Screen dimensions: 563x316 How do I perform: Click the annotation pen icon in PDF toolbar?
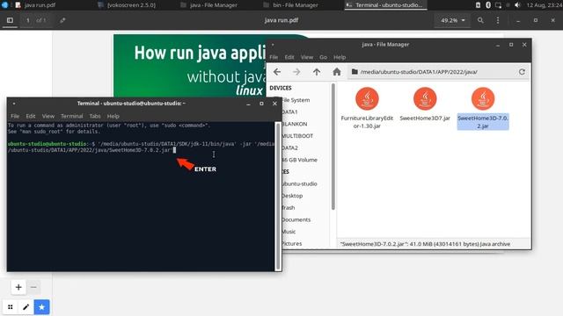pos(62,20)
